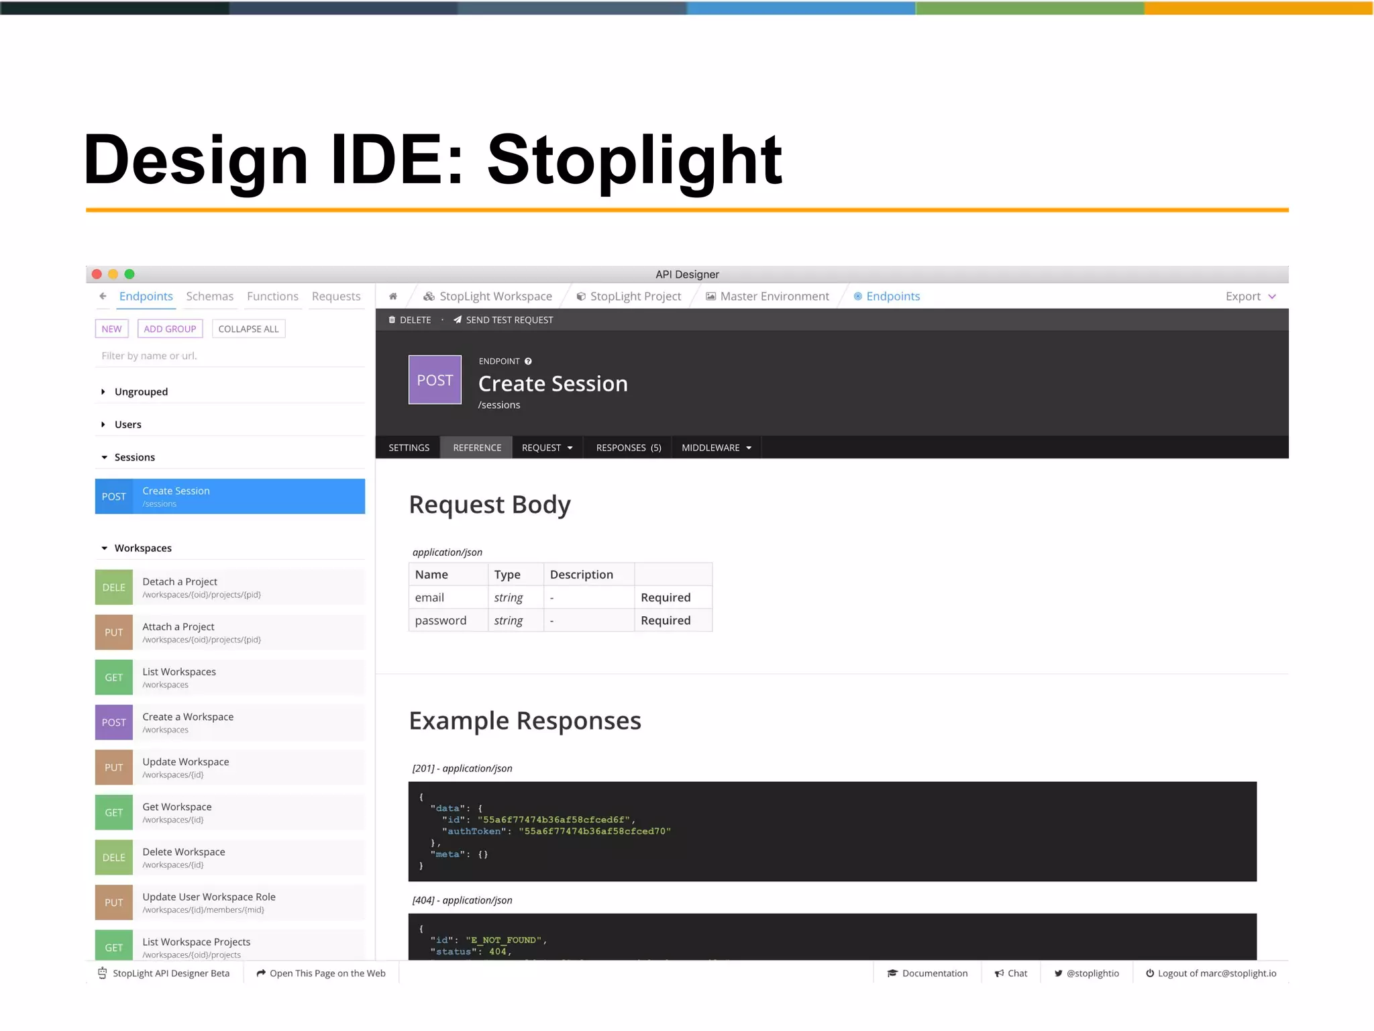
Task: Click the help question mark next to ENDPOINT
Action: coord(528,361)
